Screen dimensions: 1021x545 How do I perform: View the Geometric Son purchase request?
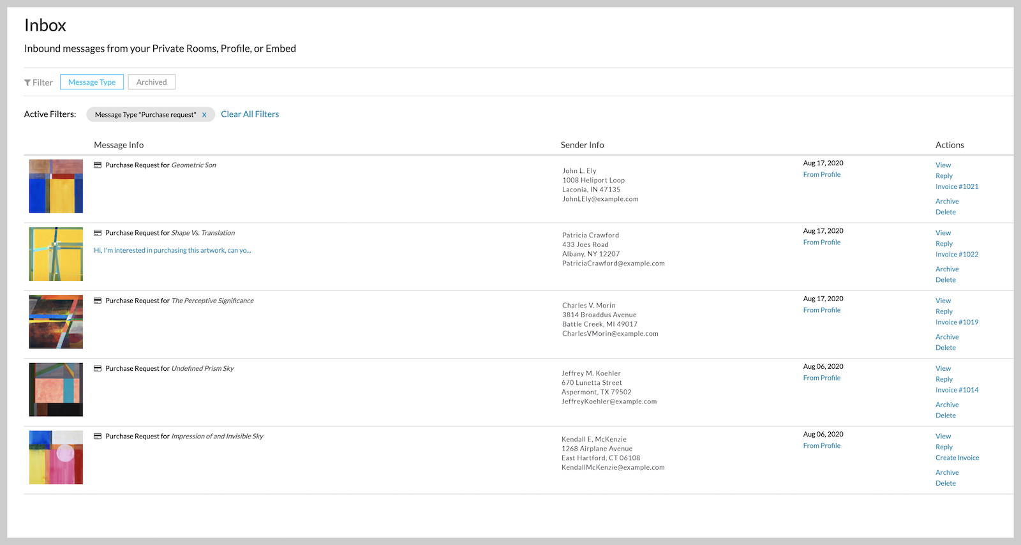tap(943, 165)
